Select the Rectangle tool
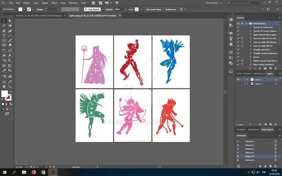This screenshot has width=282, height=176. (4, 40)
